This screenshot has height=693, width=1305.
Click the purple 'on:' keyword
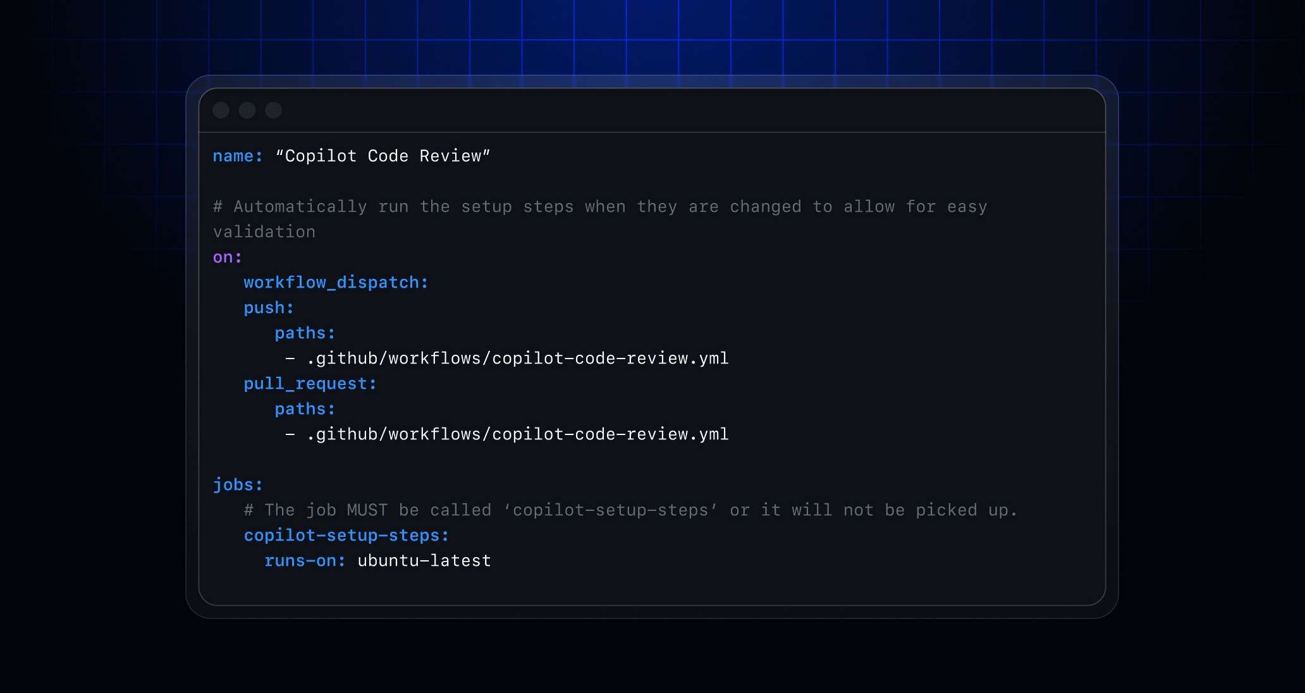pos(228,257)
